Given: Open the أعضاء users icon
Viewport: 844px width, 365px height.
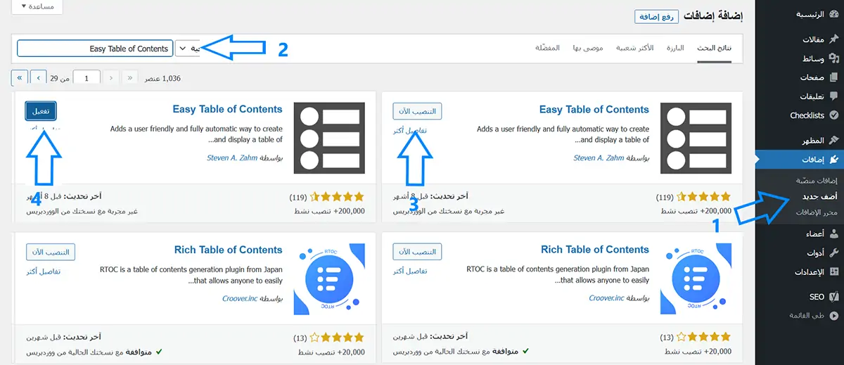Looking at the screenshot, I should coord(833,233).
